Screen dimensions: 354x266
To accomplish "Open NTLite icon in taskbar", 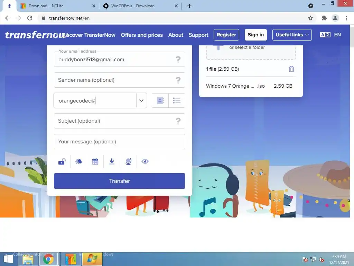I will point(71,259).
